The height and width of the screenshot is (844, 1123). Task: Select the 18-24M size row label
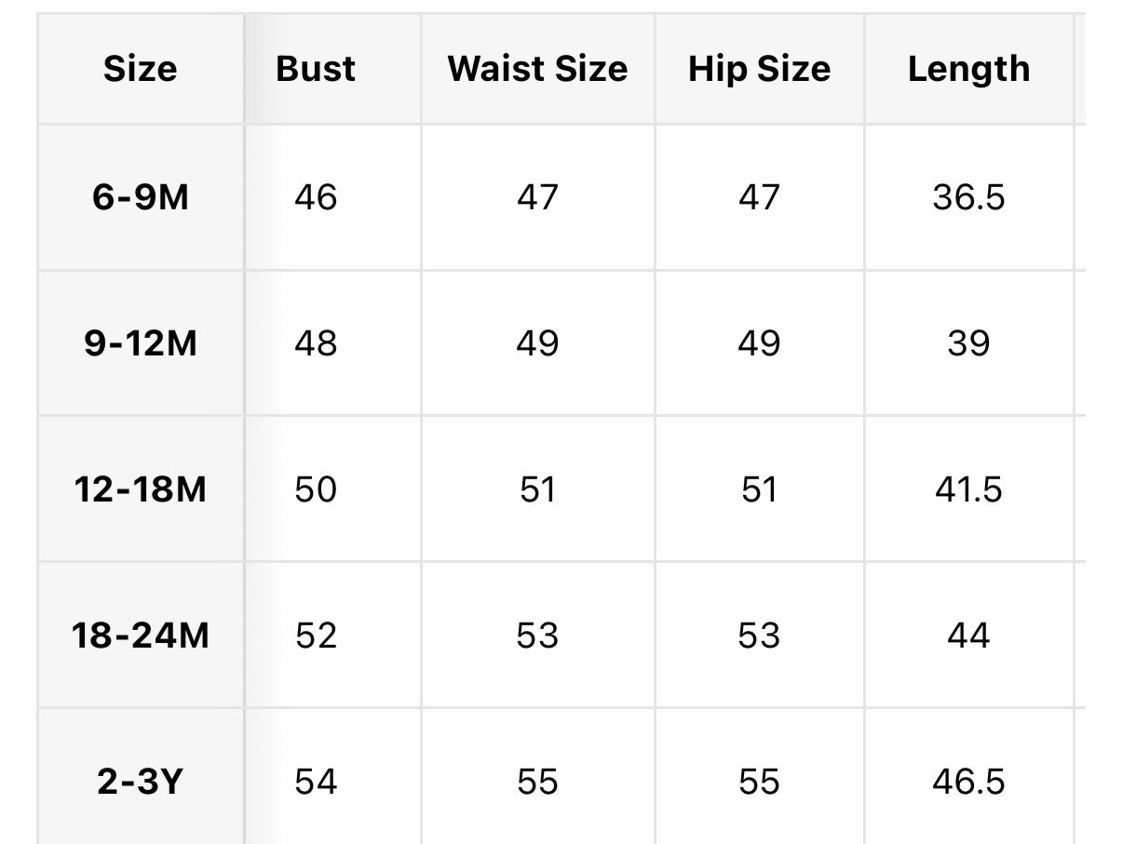pyautogui.click(x=140, y=636)
